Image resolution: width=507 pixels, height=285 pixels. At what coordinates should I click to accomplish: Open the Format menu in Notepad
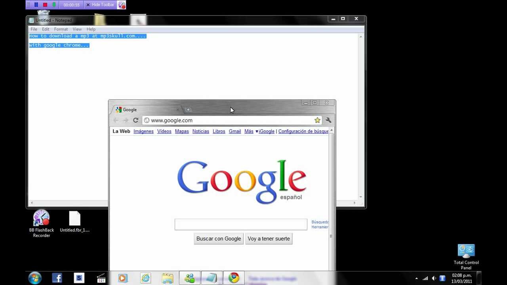click(61, 29)
